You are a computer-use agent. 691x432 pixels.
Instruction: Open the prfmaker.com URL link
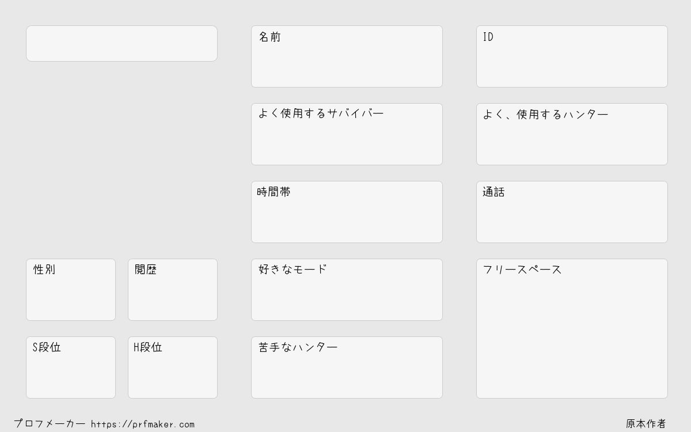click(143, 425)
